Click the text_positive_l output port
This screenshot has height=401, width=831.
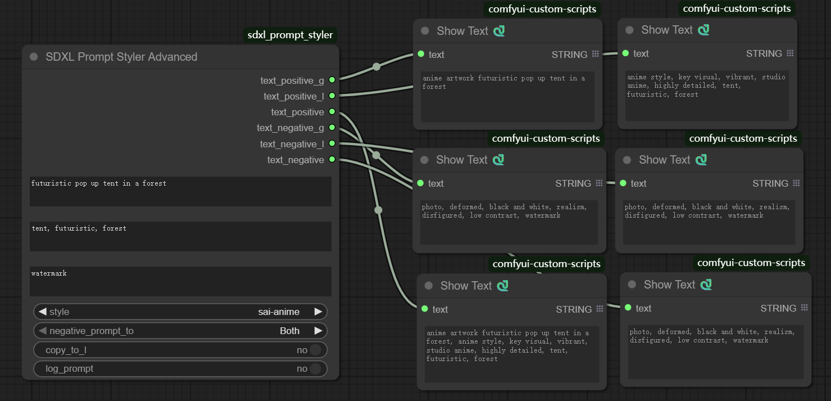point(332,96)
